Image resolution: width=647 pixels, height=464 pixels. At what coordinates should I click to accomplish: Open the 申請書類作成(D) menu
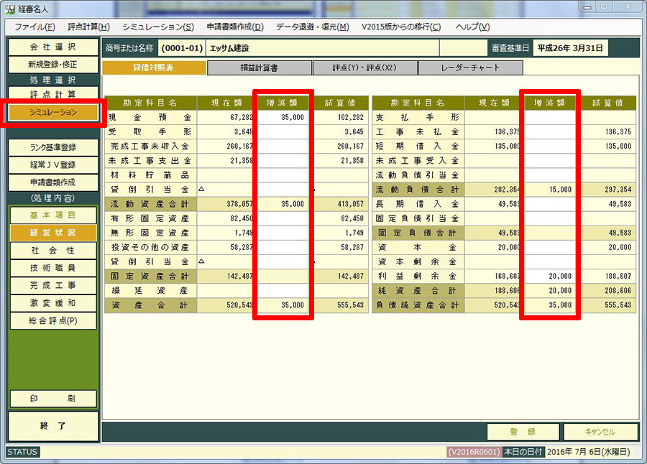tap(235, 27)
